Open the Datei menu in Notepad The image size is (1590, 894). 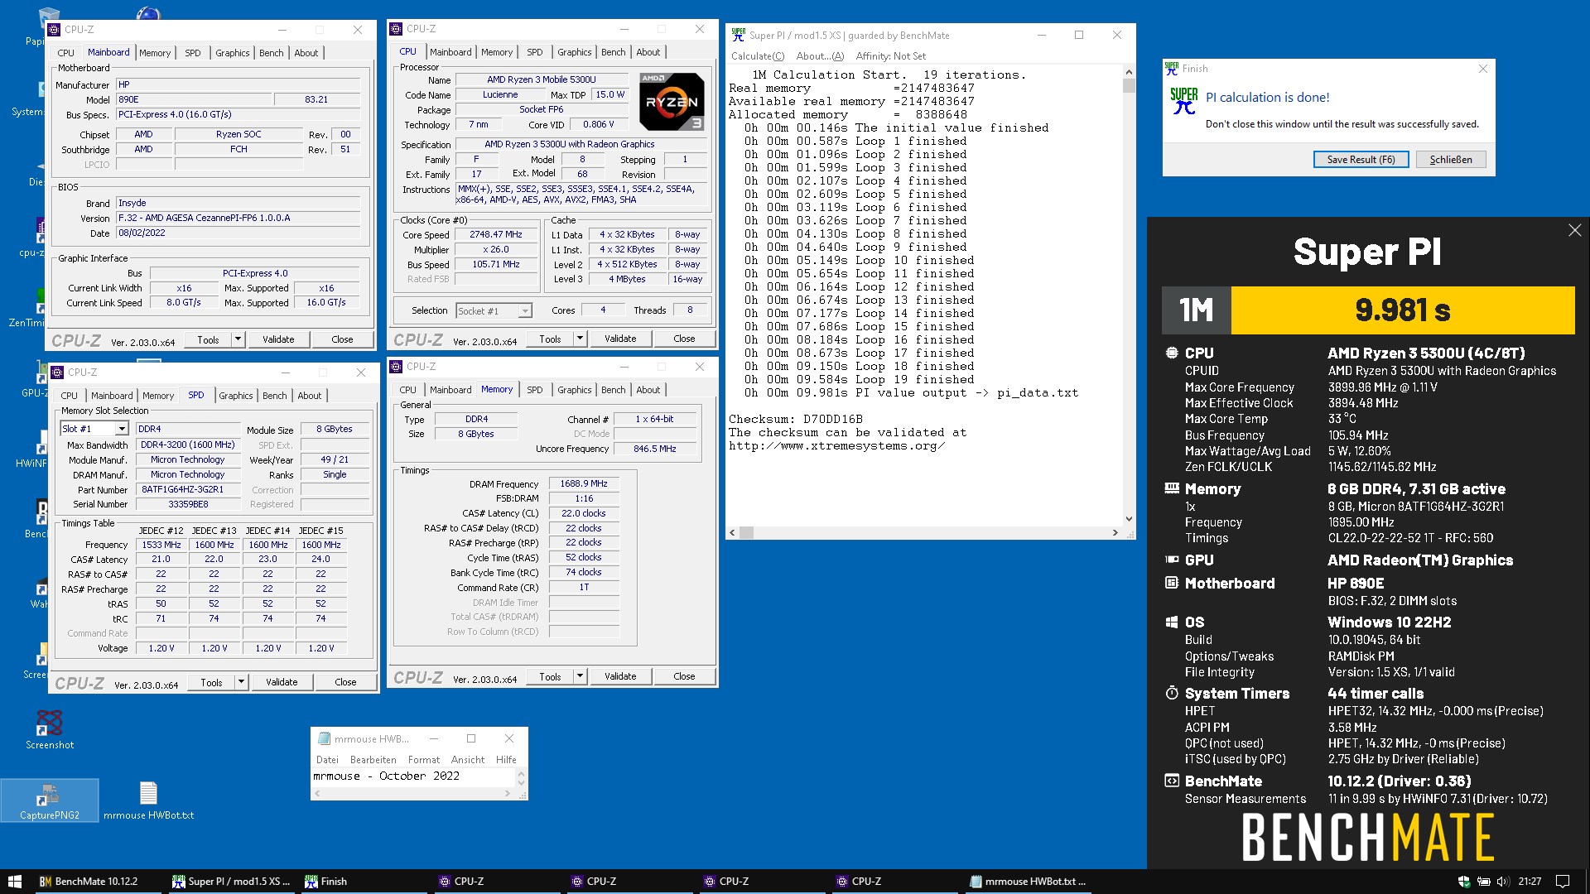pos(327,760)
